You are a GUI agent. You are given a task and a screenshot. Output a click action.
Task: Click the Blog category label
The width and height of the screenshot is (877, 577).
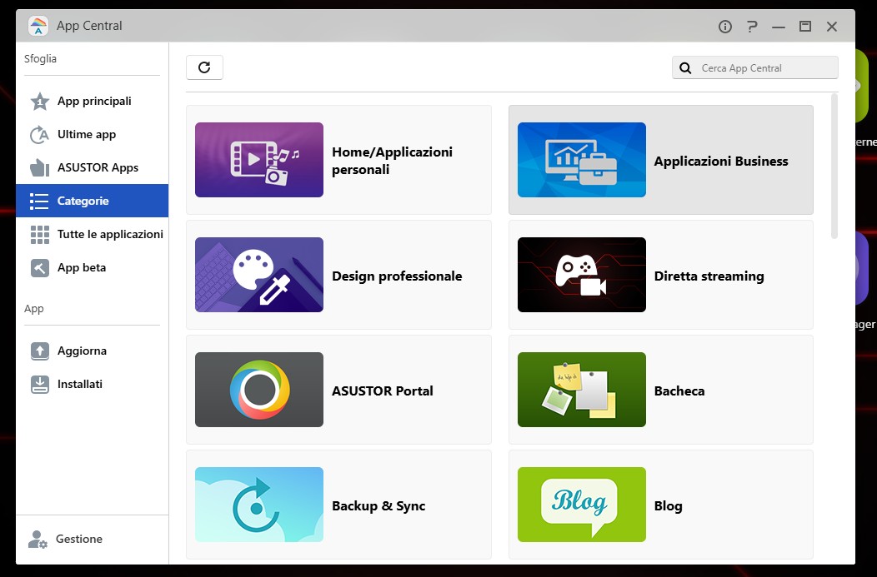(669, 506)
